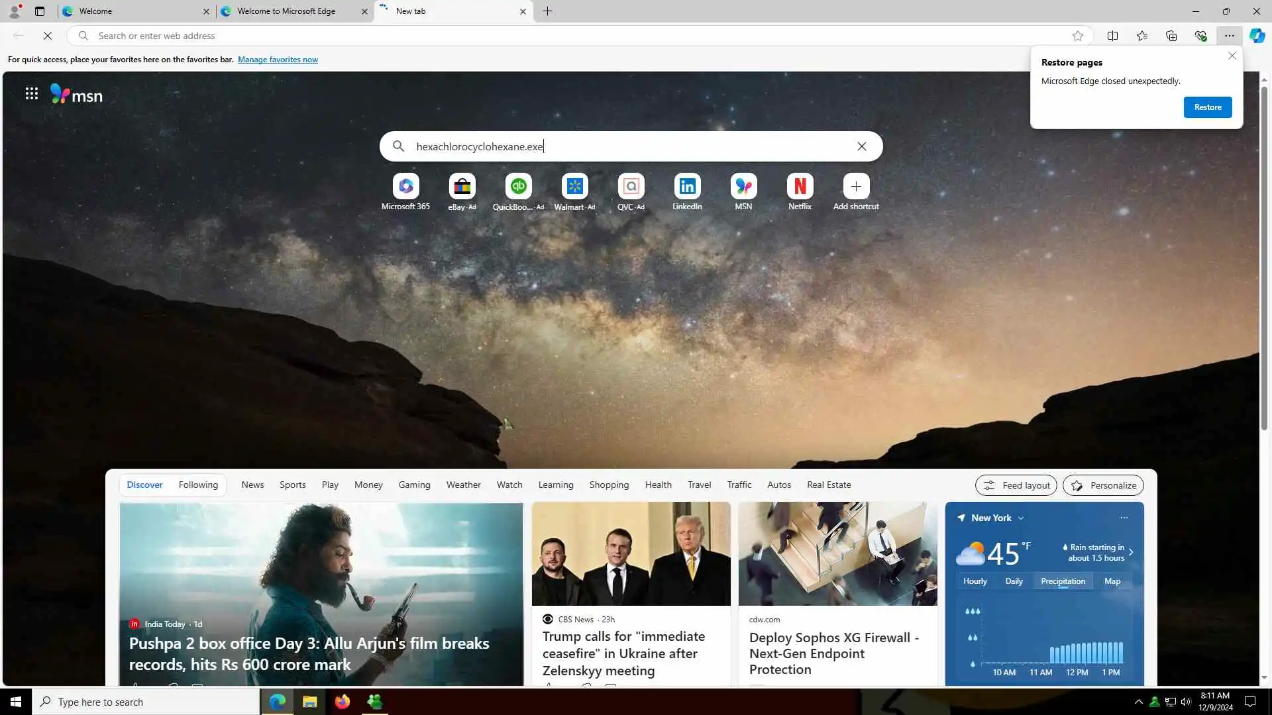Open the LinkedIn shortcut tile
Screen dimensions: 1272x715
(x=687, y=187)
